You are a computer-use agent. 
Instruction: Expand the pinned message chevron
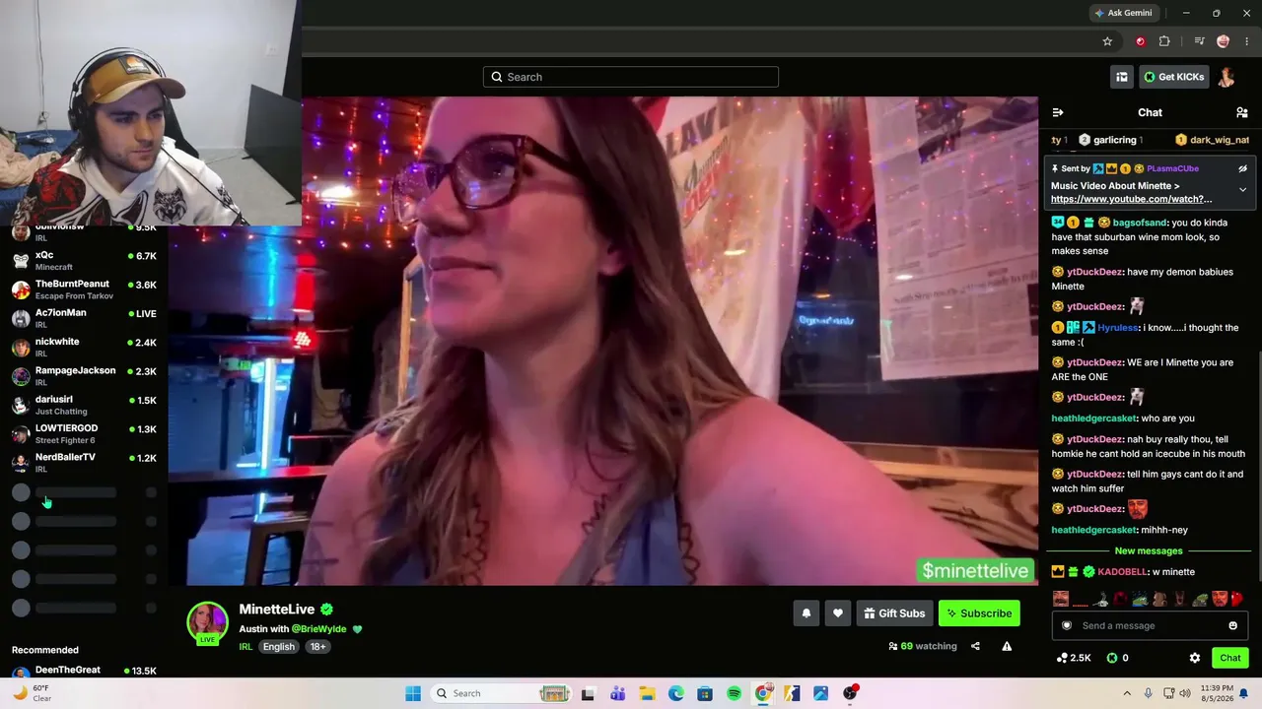[x=1242, y=189]
